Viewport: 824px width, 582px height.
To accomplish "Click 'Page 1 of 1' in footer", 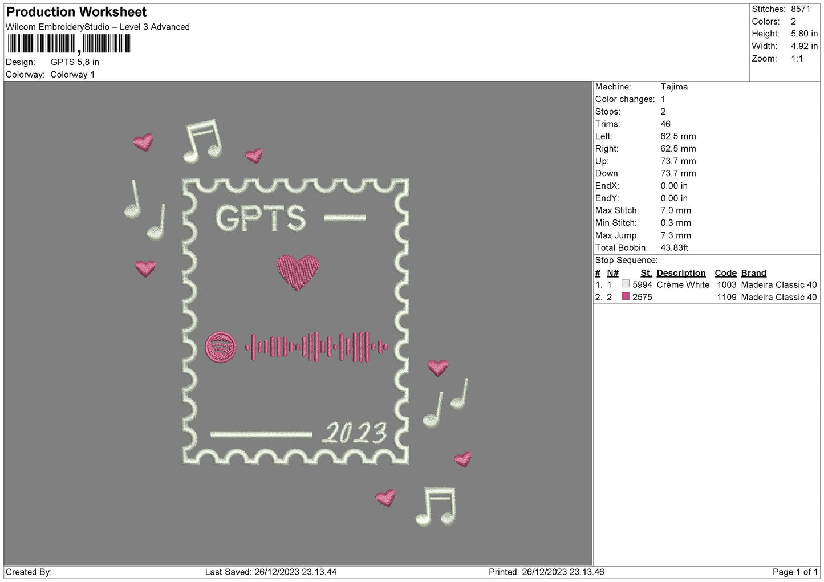I will tap(795, 572).
